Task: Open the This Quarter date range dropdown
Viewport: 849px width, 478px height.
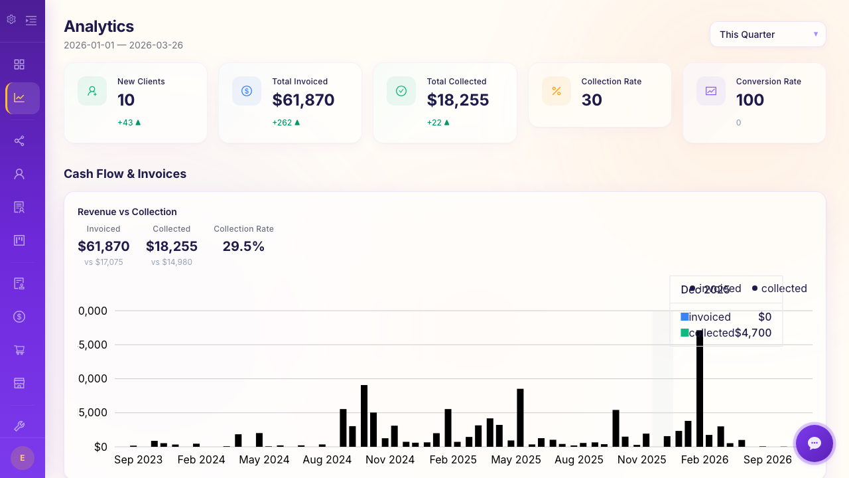Action: pos(767,34)
